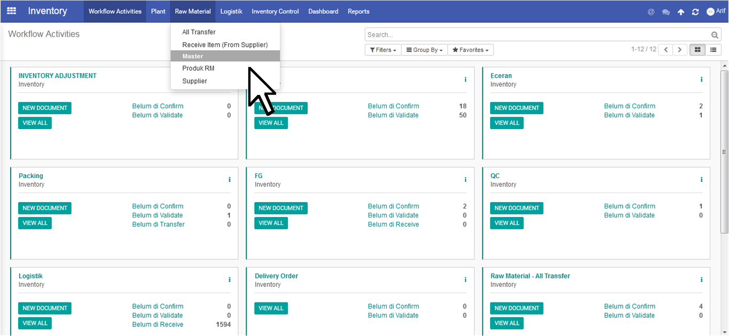Click NEW DOCUMENT in Inventory Adjustment card
This screenshot has width=729, height=336.
coord(45,108)
